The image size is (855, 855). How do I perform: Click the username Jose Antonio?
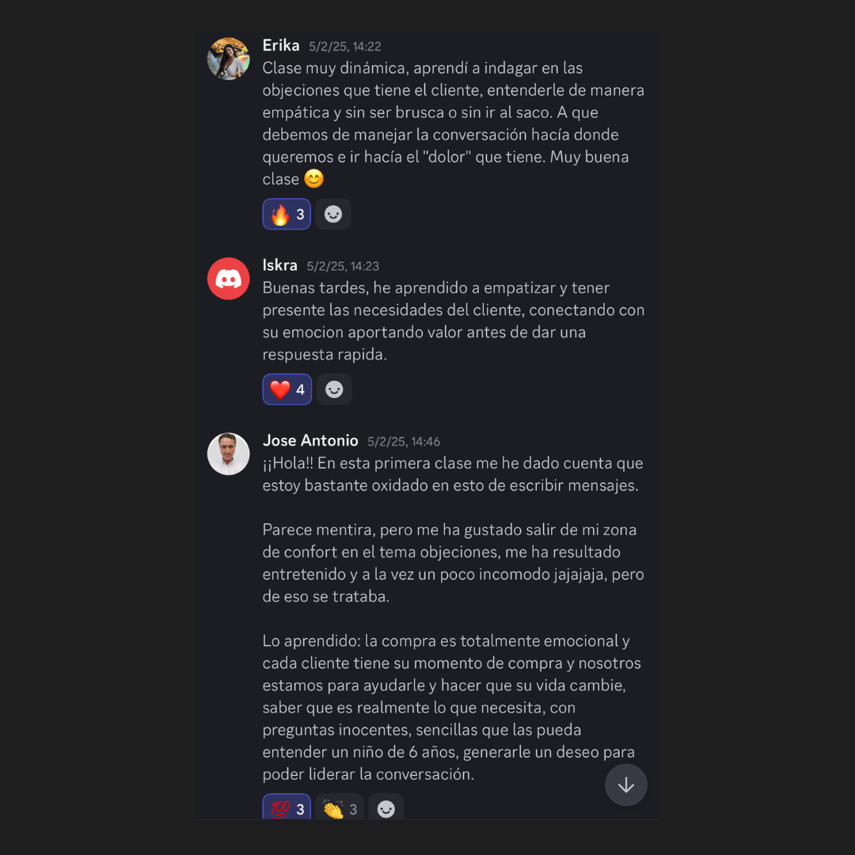[310, 441]
